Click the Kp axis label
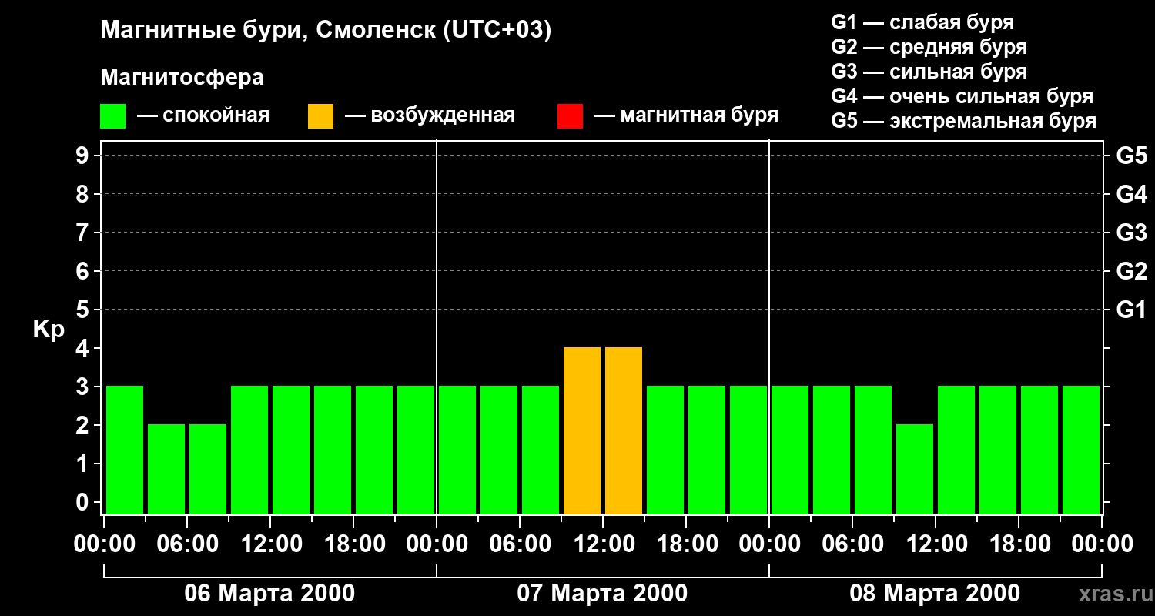The height and width of the screenshot is (616, 1155). [x=49, y=330]
